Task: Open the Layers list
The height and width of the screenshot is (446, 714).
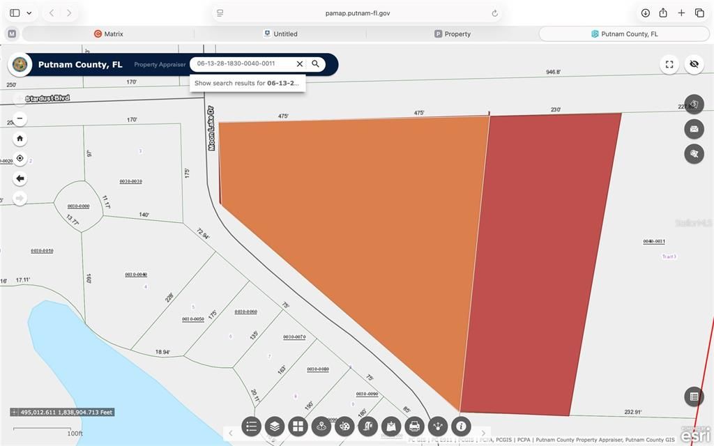Action: click(275, 426)
